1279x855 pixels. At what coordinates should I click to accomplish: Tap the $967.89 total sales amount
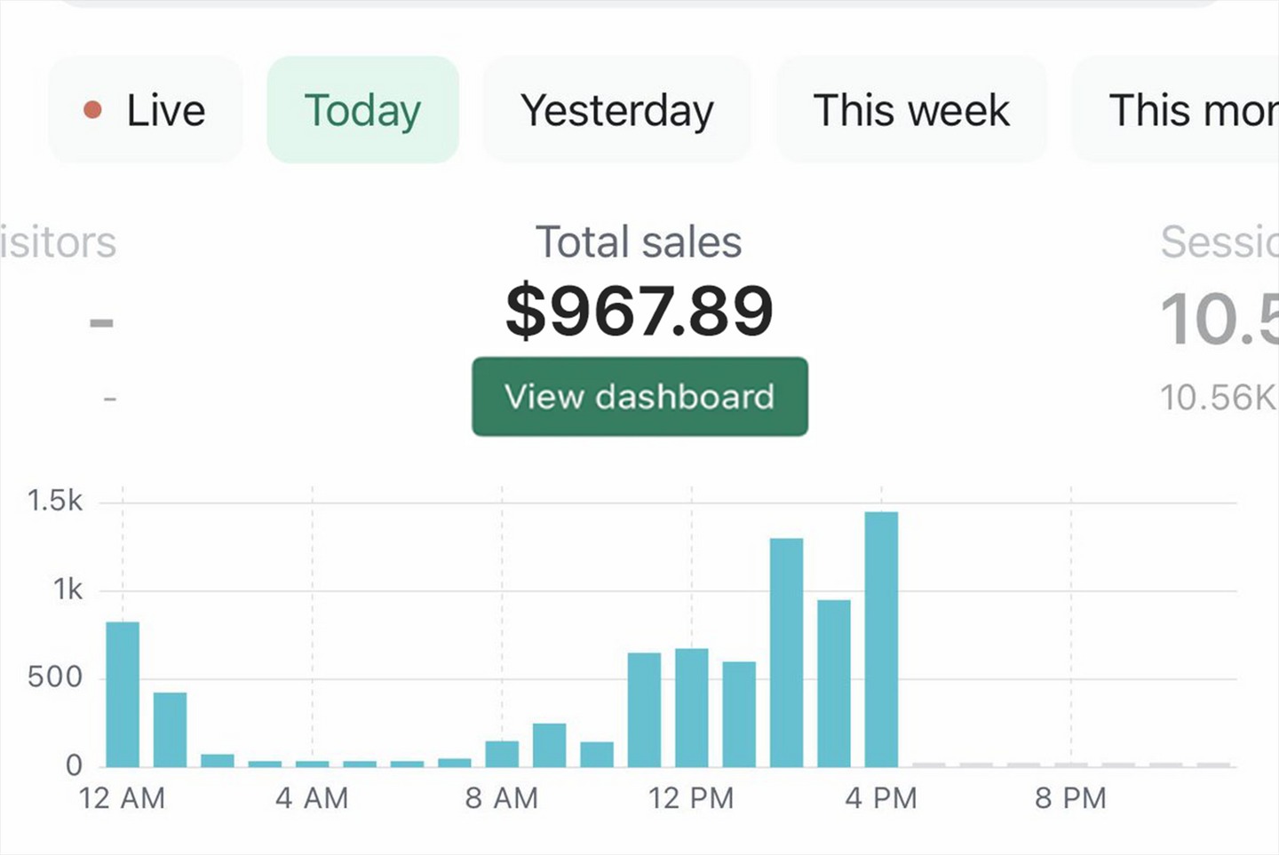click(639, 312)
